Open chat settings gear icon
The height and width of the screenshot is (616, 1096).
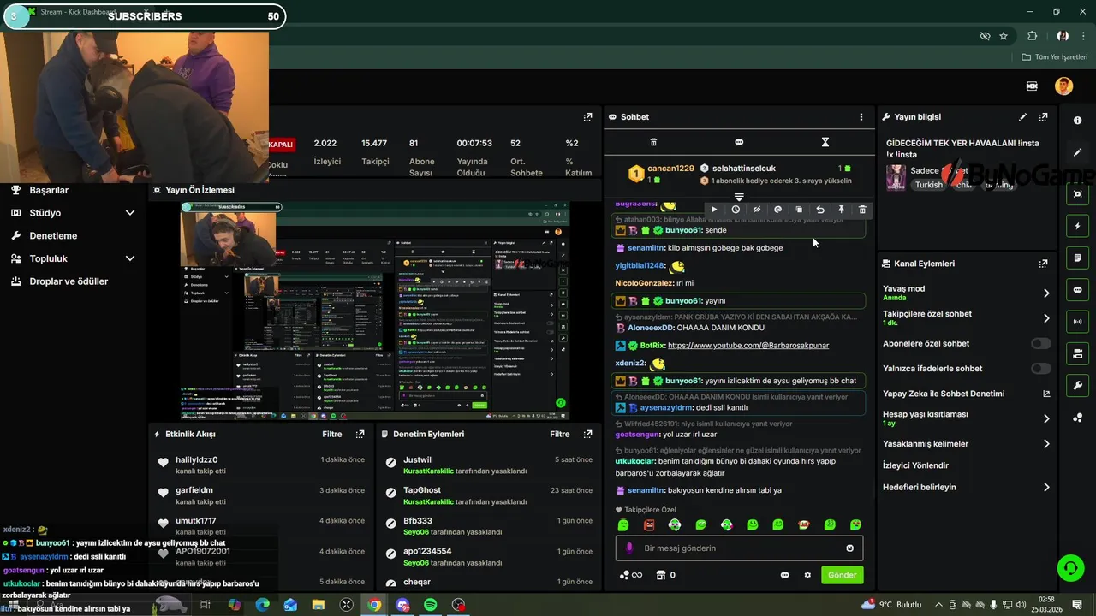pyautogui.click(x=807, y=575)
